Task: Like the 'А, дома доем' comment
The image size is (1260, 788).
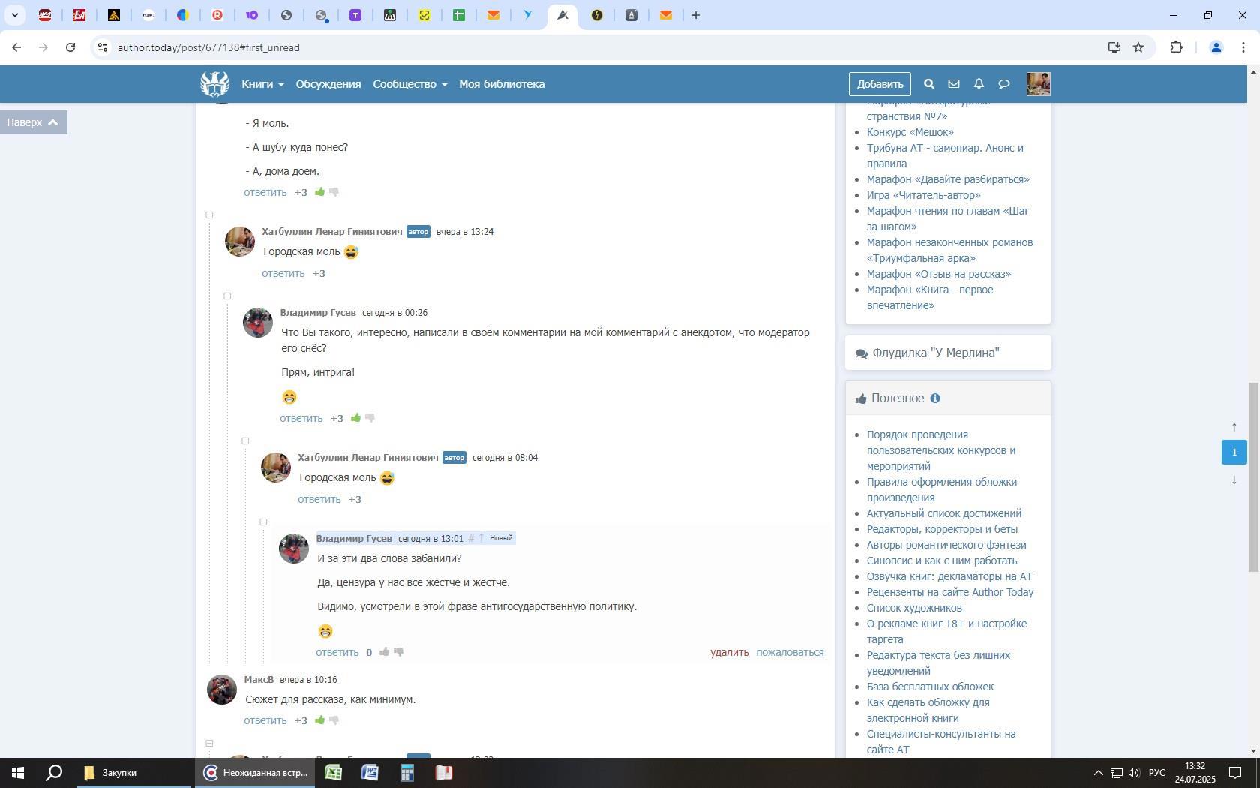Action: (320, 192)
